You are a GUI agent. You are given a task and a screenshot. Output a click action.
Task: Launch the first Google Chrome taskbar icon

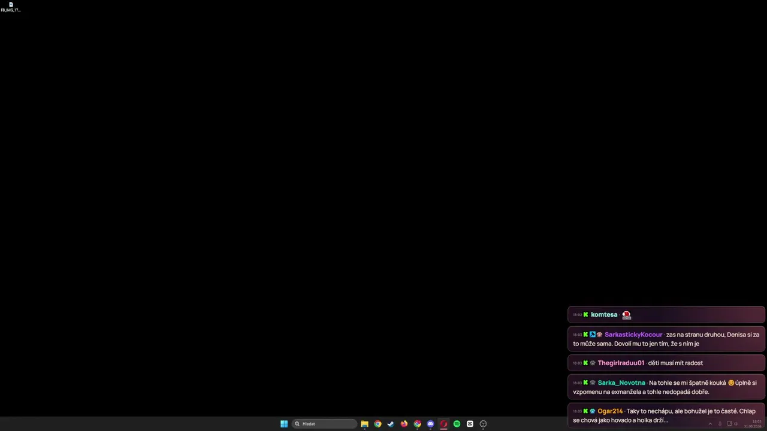[378, 424]
